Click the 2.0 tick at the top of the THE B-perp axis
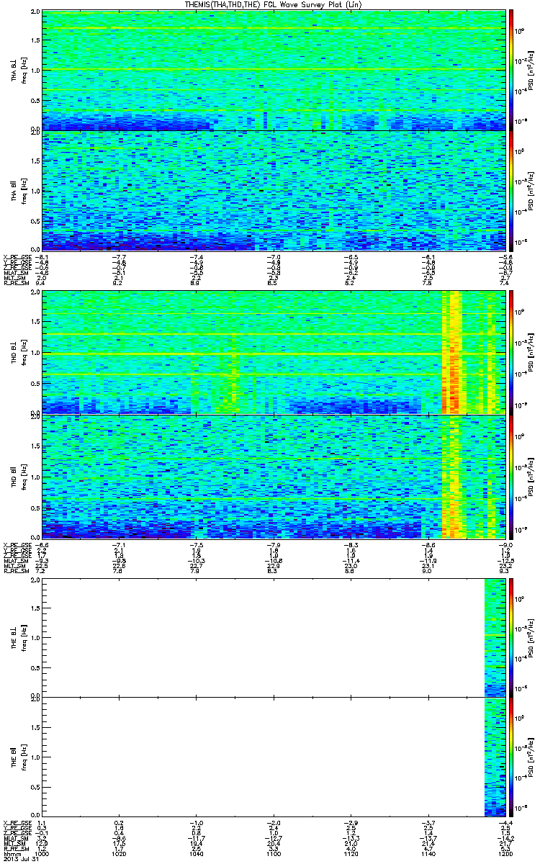540x864 pixels. 35,582
